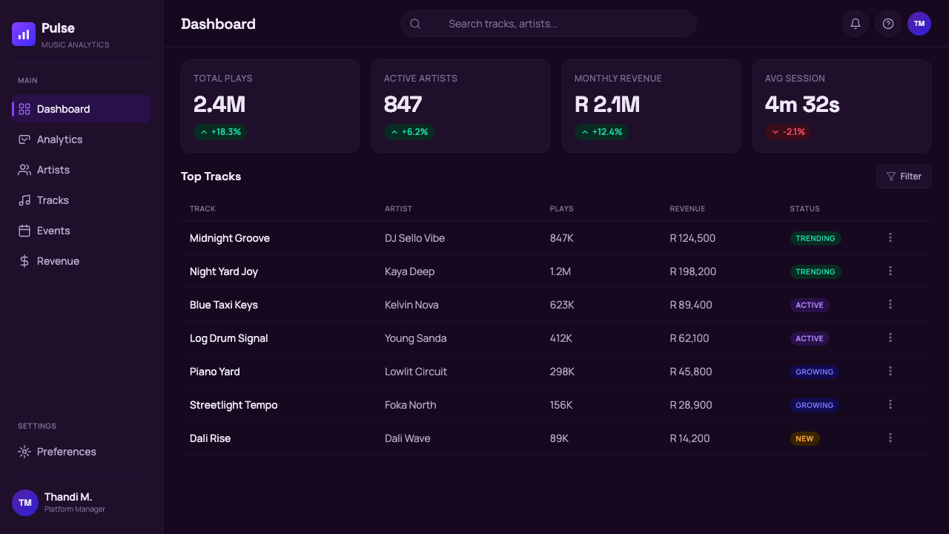
Task: Click the Events calendar icon
Action: click(x=24, y=231)
